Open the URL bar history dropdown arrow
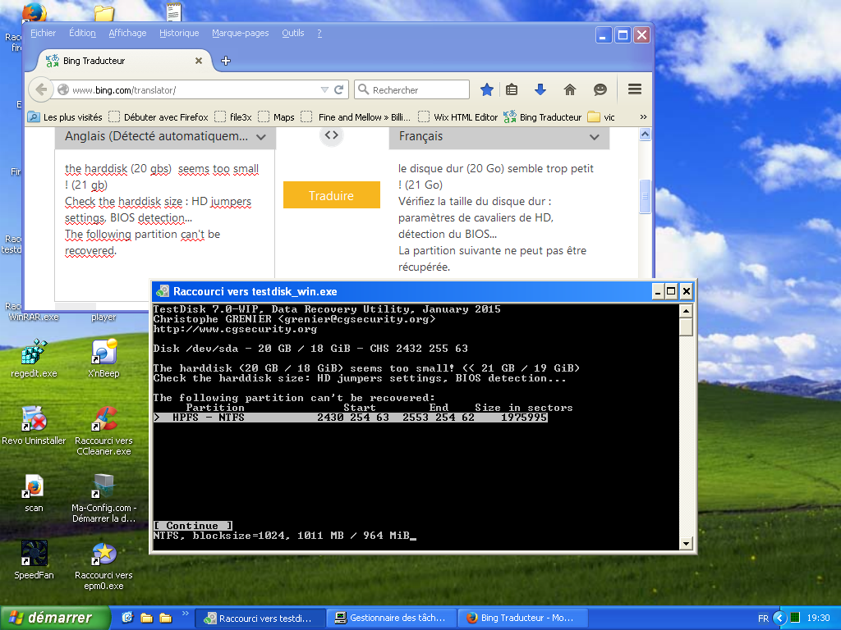This screenshot has width=841, height=630. (x=324, y=89)
